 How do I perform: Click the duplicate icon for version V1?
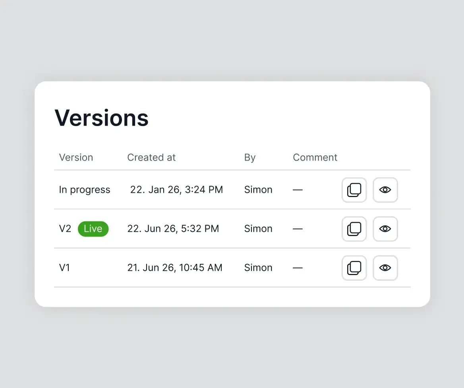click(354, 268)
